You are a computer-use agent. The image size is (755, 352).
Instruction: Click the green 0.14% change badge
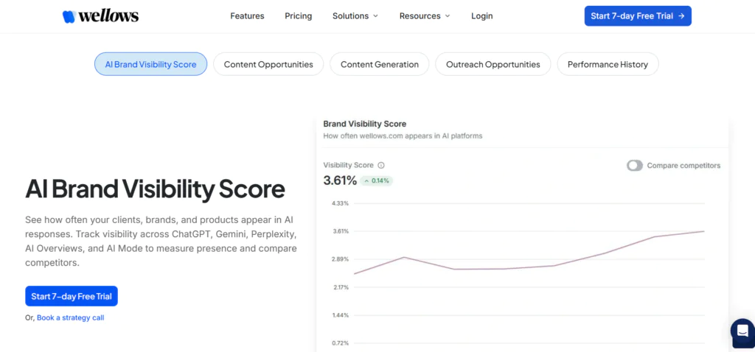tap(377, 180)
